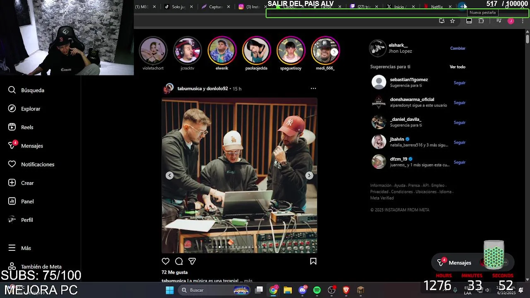The image size is (530, 298).
Task: Open the Panel dashboard
Action: [x=22, y=202]
